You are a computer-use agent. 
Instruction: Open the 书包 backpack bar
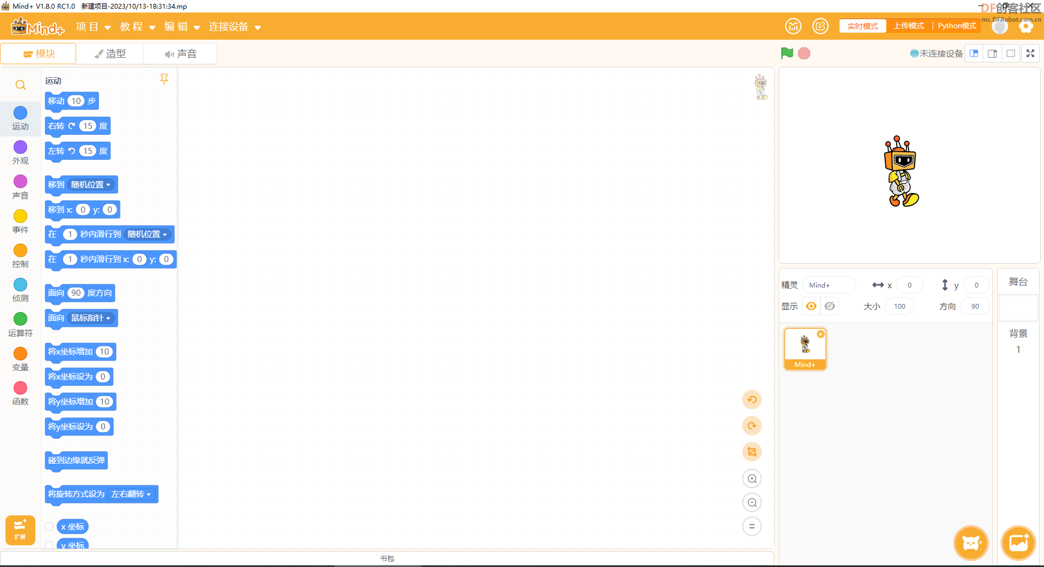tap(387, 558)
